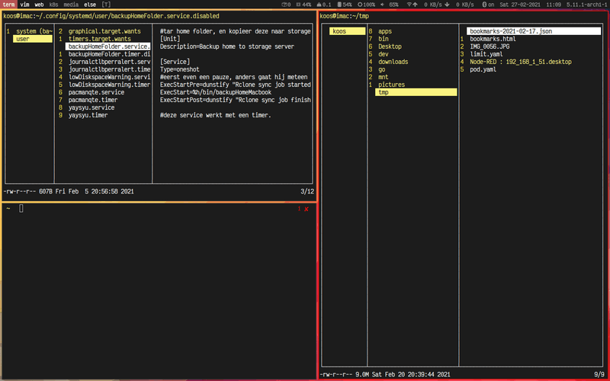610x381 pixels.
Task: Click the Type=oneshot preview line
Action: (x=180, y=69)
